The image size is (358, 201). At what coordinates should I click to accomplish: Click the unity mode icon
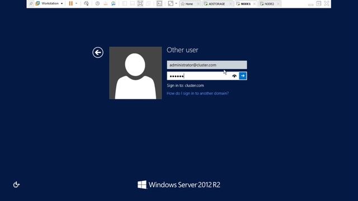[x=148, y=3]
